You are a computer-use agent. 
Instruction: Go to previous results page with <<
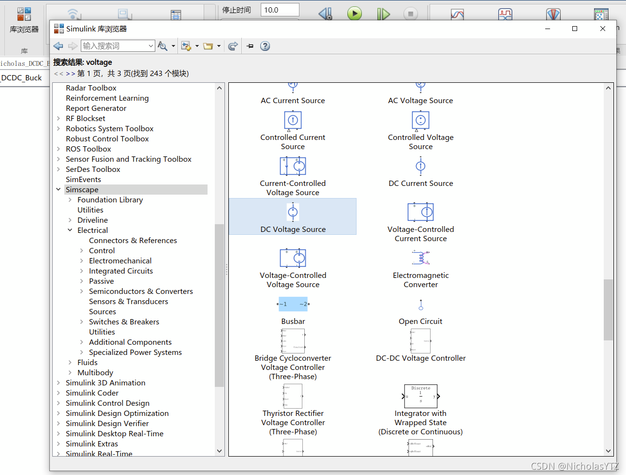(x=59, y=74)
